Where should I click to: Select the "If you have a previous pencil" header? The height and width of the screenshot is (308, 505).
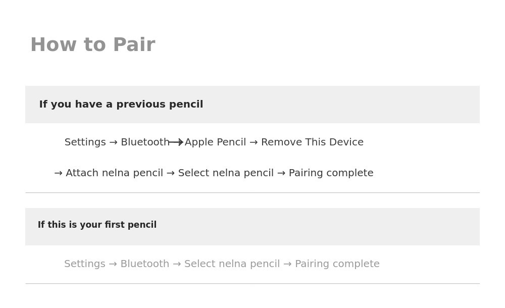[121, 105]
